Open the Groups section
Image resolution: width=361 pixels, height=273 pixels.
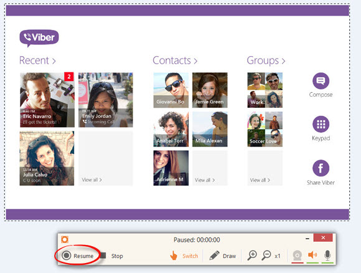coord(266,60)
